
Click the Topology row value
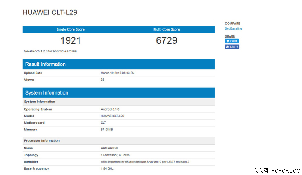pos(115,155)
